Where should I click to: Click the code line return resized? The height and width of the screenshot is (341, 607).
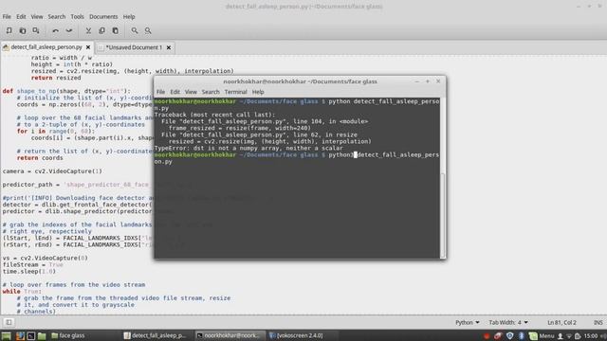tap(56, 78)
